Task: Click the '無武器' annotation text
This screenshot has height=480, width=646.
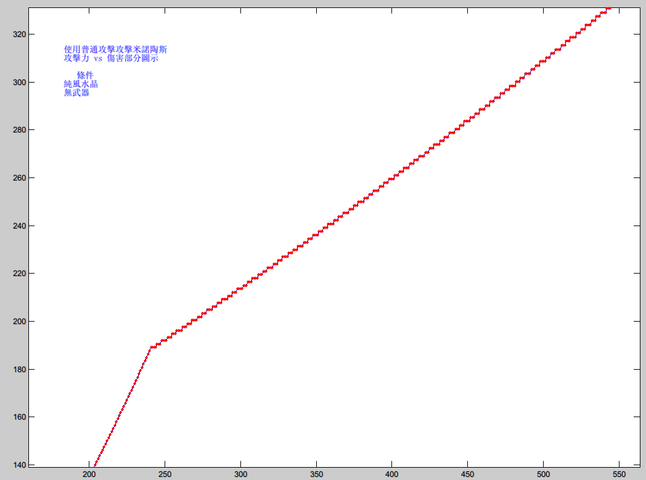Action: click(76, 92)
